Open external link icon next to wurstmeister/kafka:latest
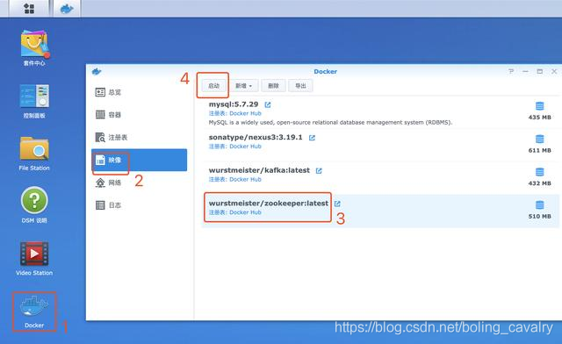This screenshot has width=562, height=344. (x=319, y=170)
